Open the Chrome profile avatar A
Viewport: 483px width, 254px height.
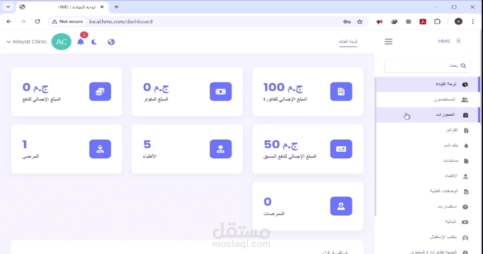[x=458, y=21]
